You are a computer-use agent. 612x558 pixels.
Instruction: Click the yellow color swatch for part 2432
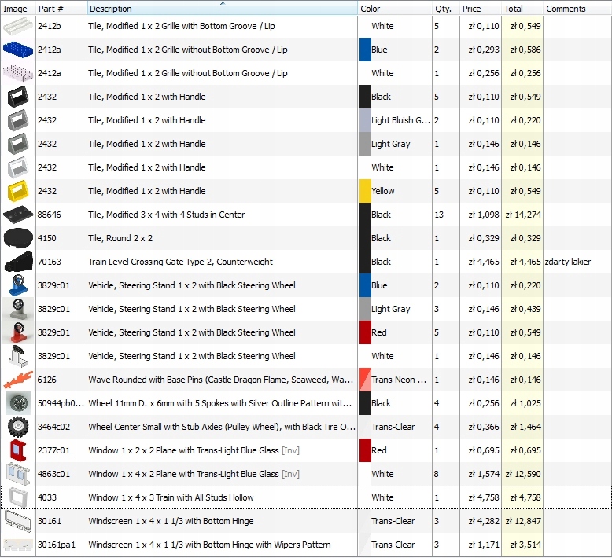(365, 191)
